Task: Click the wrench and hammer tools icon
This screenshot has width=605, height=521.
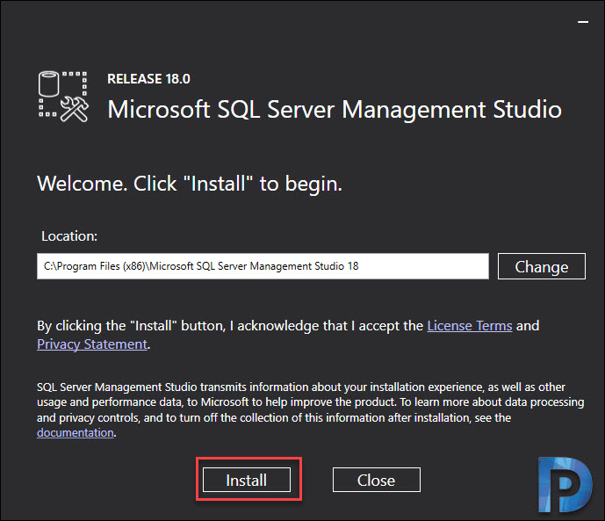Action: click(75, 110)
